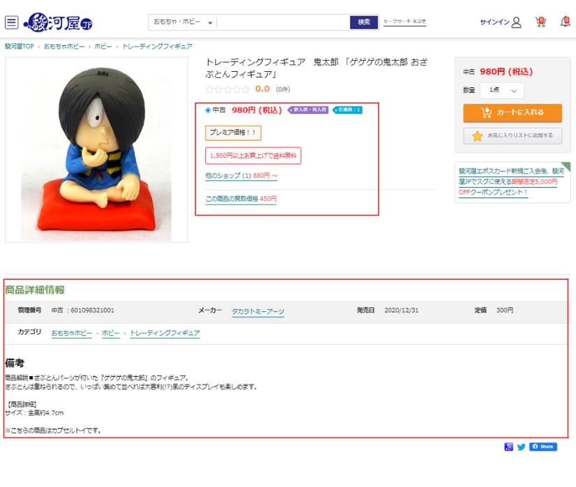Open おもちゃホビー in カテゴリ row
576x487 pixels.
coord(72,333)
